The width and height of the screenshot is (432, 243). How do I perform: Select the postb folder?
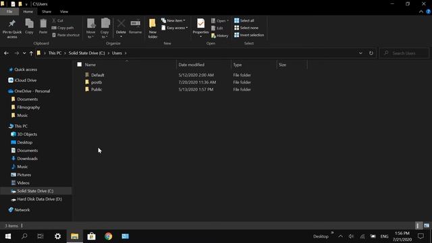(94, 82)
